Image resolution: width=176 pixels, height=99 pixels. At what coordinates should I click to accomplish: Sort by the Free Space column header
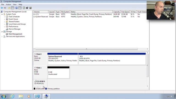125,12
